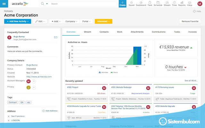Click Bugs Bunny avatar B
Image resolution: width=205 pixels, height=128 pixels.
pos(9,38)
